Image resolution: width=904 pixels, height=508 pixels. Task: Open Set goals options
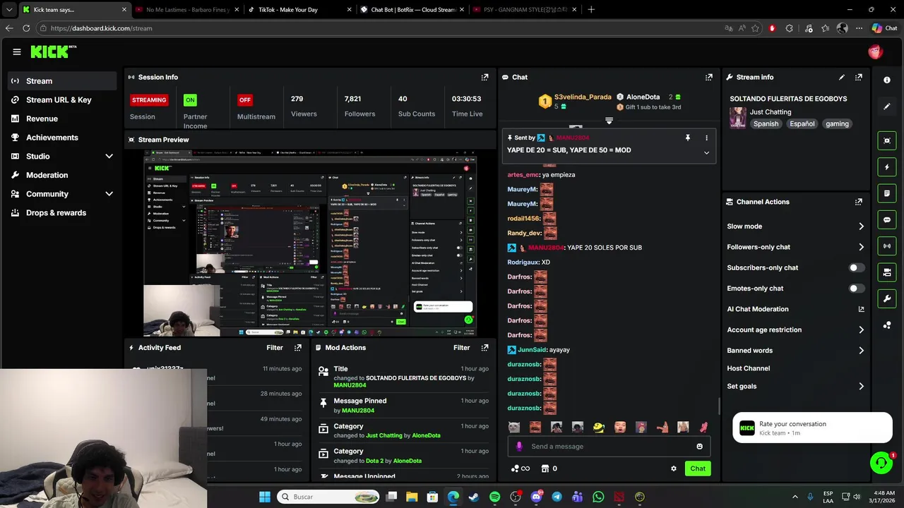[795, 386]
